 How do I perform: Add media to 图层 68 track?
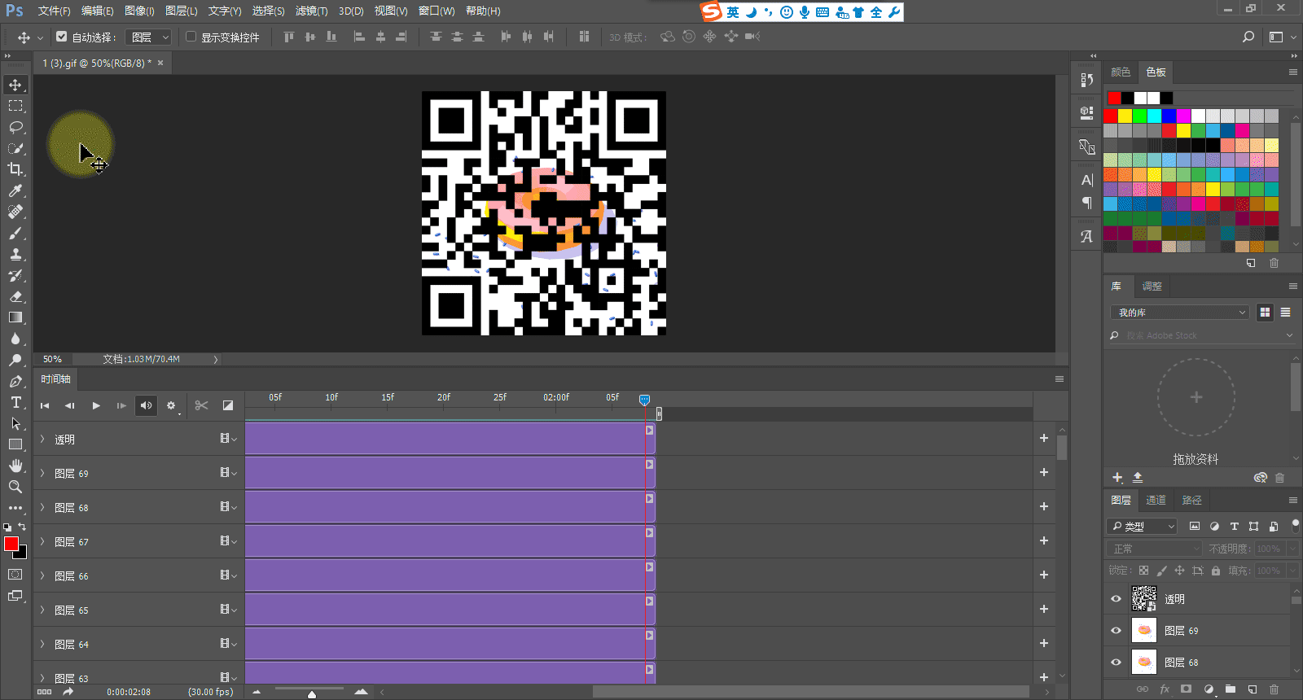1044,506
